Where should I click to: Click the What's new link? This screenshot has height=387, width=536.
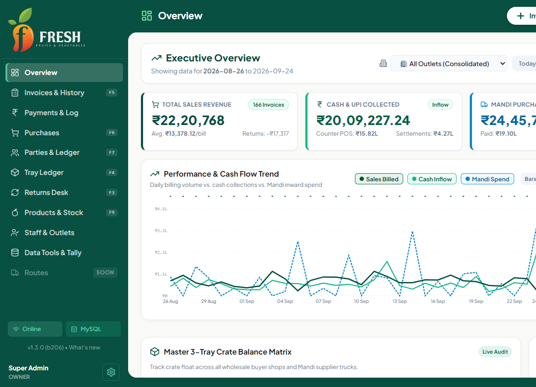point(85,347)
